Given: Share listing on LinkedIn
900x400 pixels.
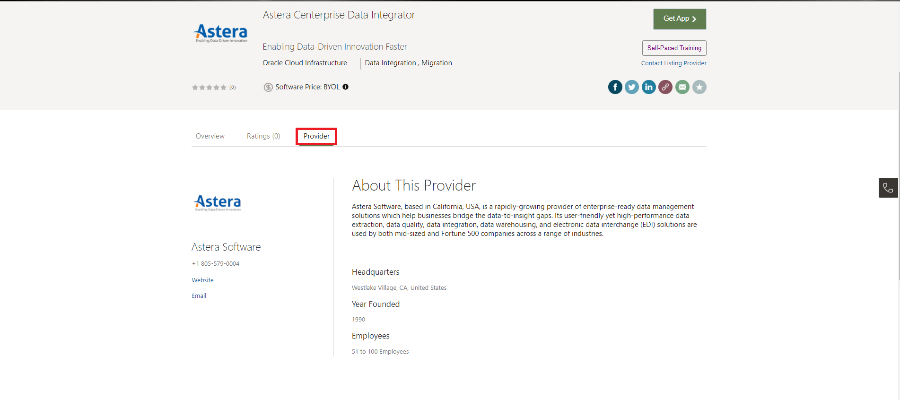Looking at the screenshot, I should point(648,87).
